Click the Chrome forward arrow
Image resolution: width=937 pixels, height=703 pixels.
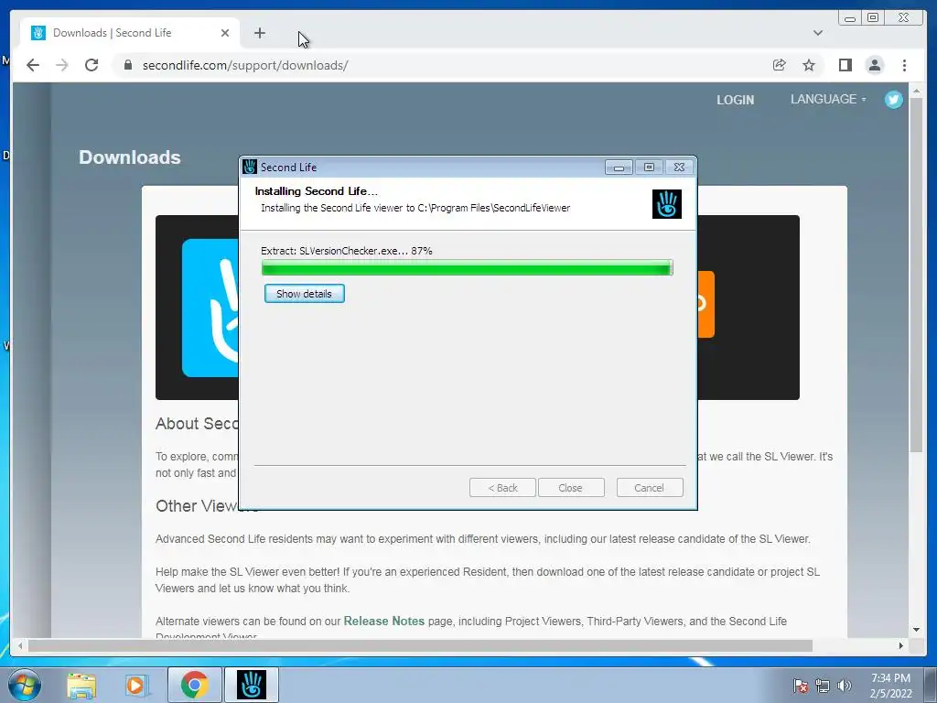(62, 65)
